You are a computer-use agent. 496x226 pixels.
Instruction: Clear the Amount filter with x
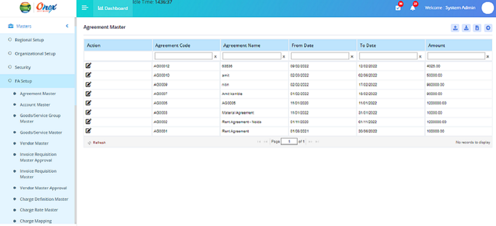(488, 56)
